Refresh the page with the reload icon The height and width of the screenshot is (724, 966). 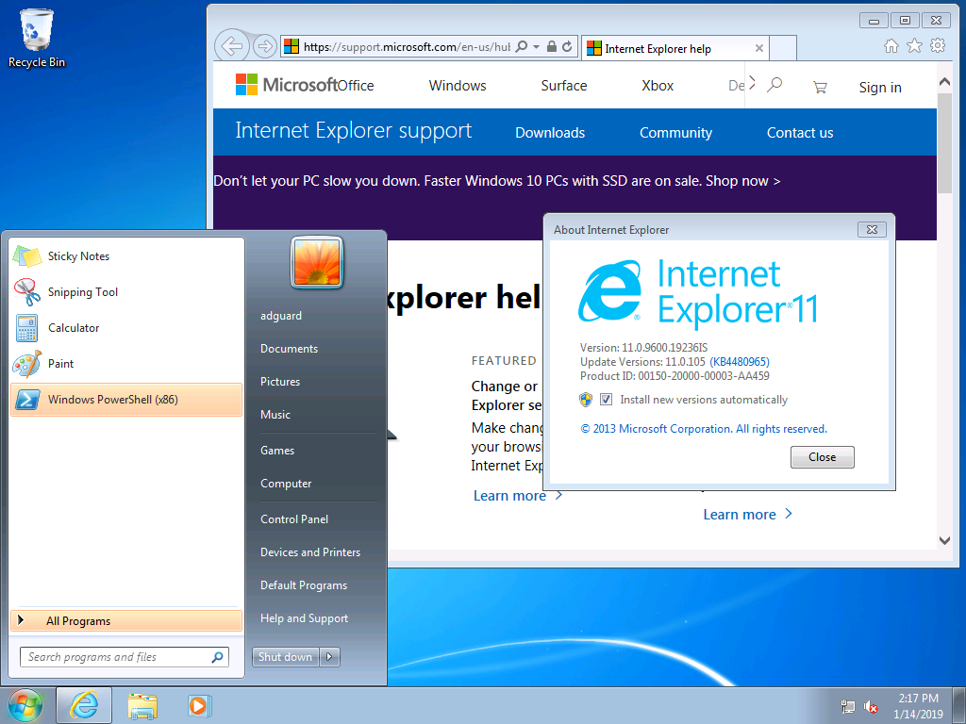click(x=567, y=47)
